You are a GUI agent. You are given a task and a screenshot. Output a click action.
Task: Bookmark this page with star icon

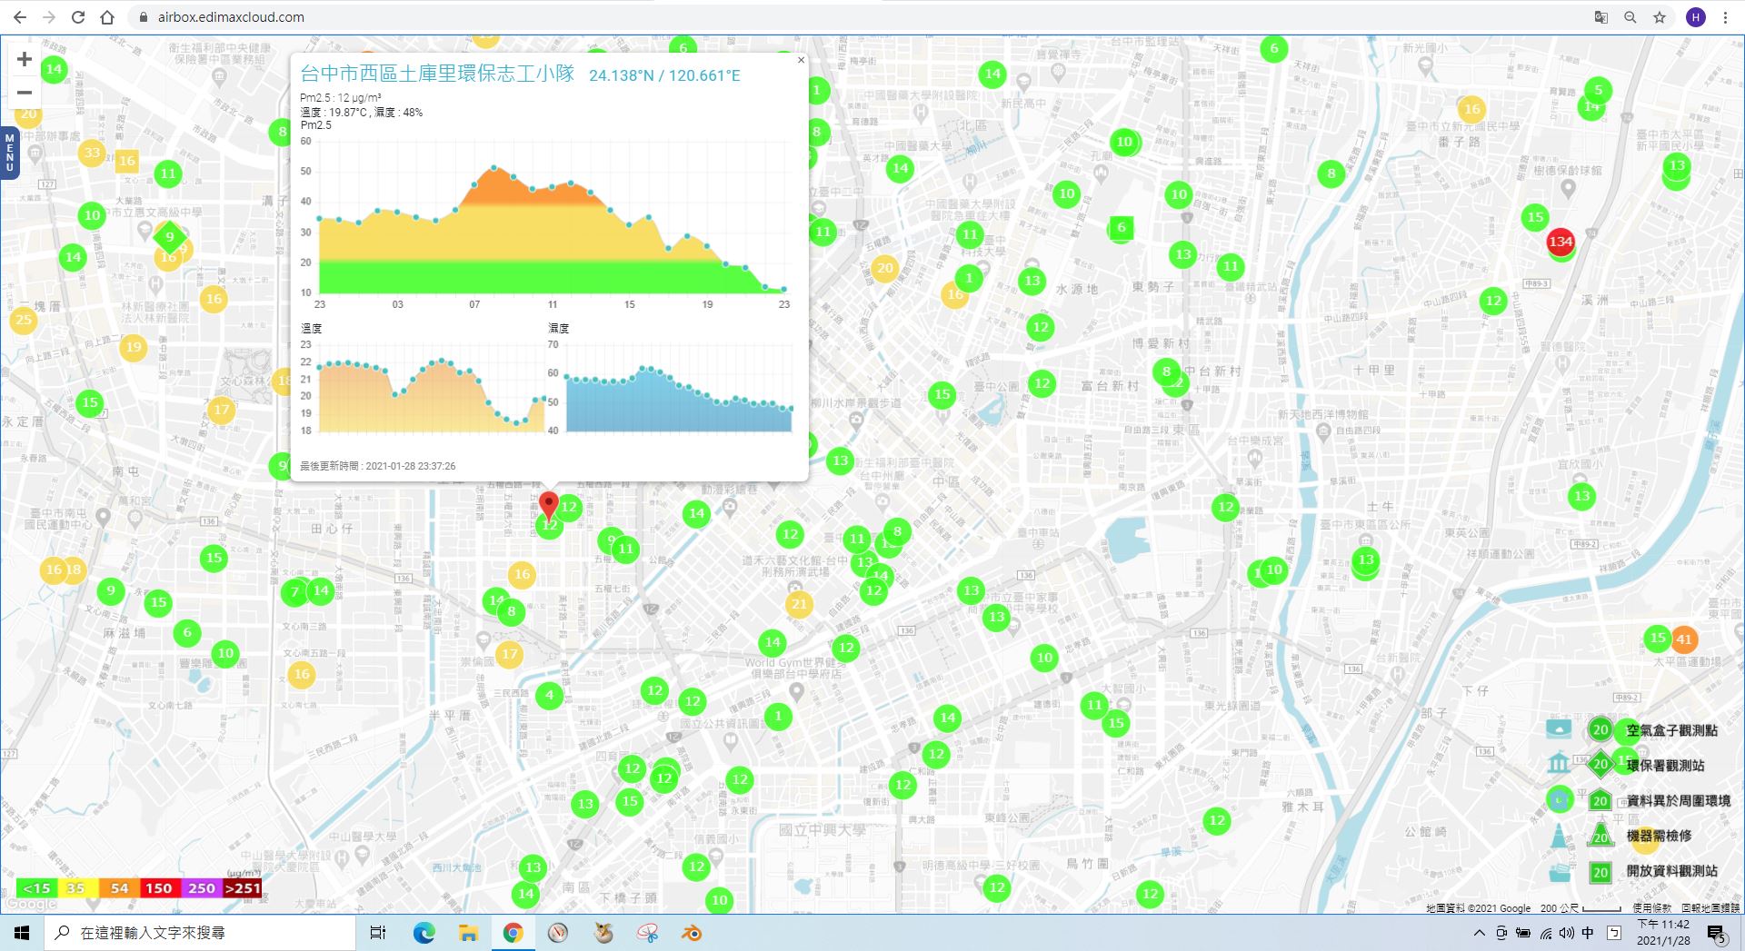[1660, 17]
